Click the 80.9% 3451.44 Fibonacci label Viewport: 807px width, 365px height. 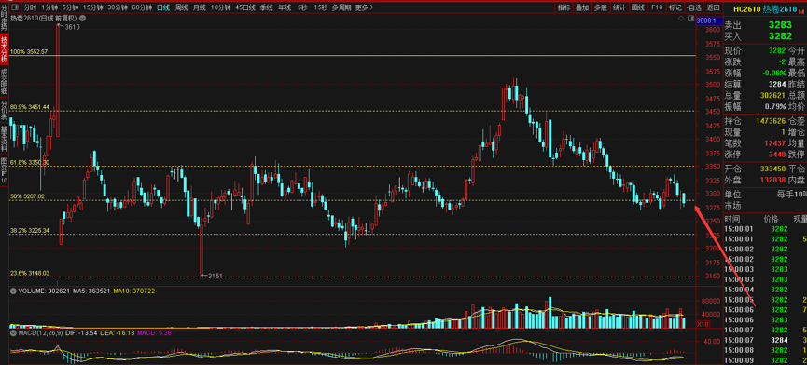click(30, 107)
